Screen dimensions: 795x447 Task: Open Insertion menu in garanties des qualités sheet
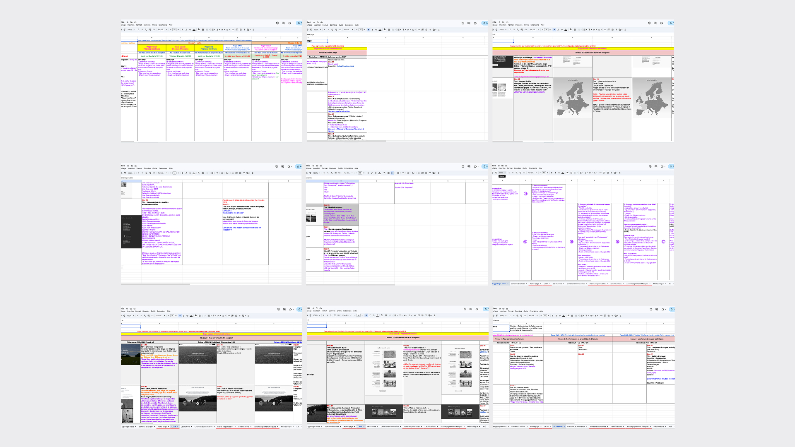[131, 168]
